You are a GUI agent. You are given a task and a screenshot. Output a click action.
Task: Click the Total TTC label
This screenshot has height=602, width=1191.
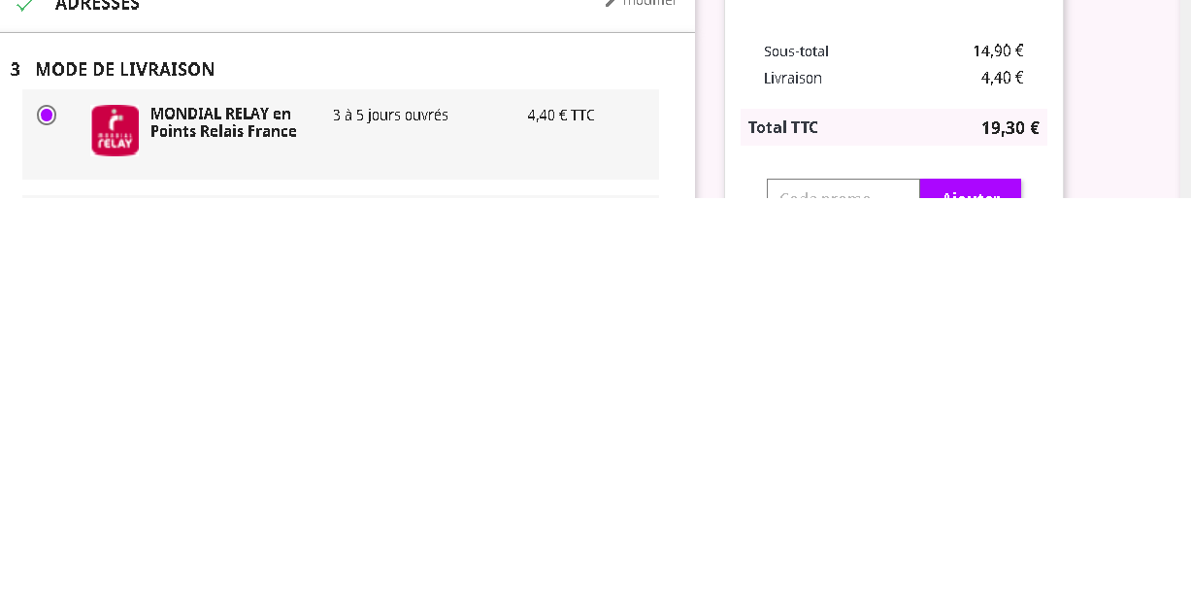(782, 128)
